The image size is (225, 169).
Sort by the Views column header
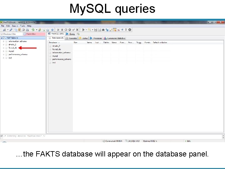(114, 43)
